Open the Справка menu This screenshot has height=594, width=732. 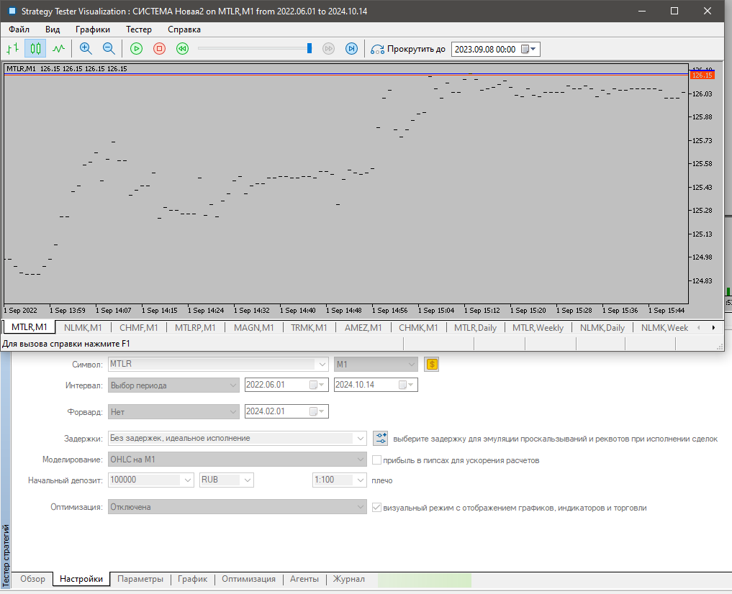click(x=184, y=29)
